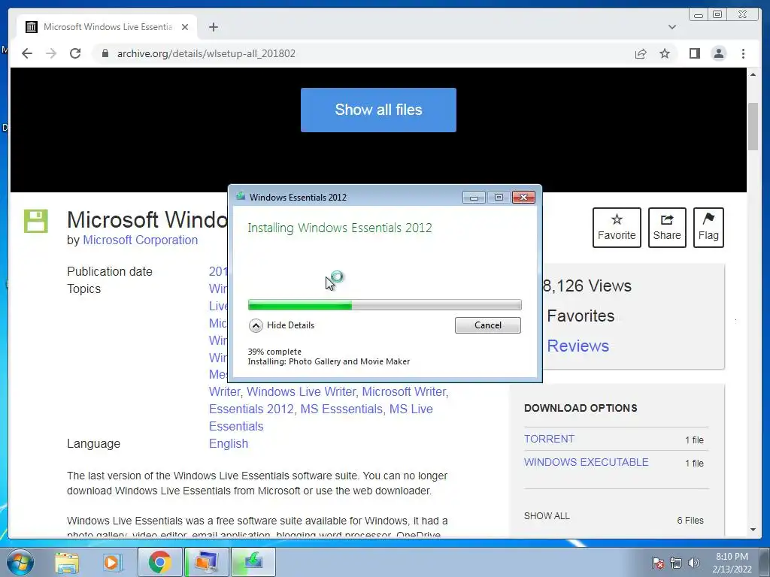Open the share page icon in address bar
Screen dimensions: 770x577
click(x=641, y=53)
